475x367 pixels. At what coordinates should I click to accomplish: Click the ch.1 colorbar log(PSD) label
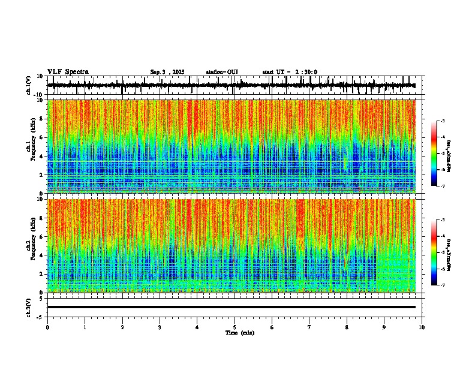tap(449, 157)
